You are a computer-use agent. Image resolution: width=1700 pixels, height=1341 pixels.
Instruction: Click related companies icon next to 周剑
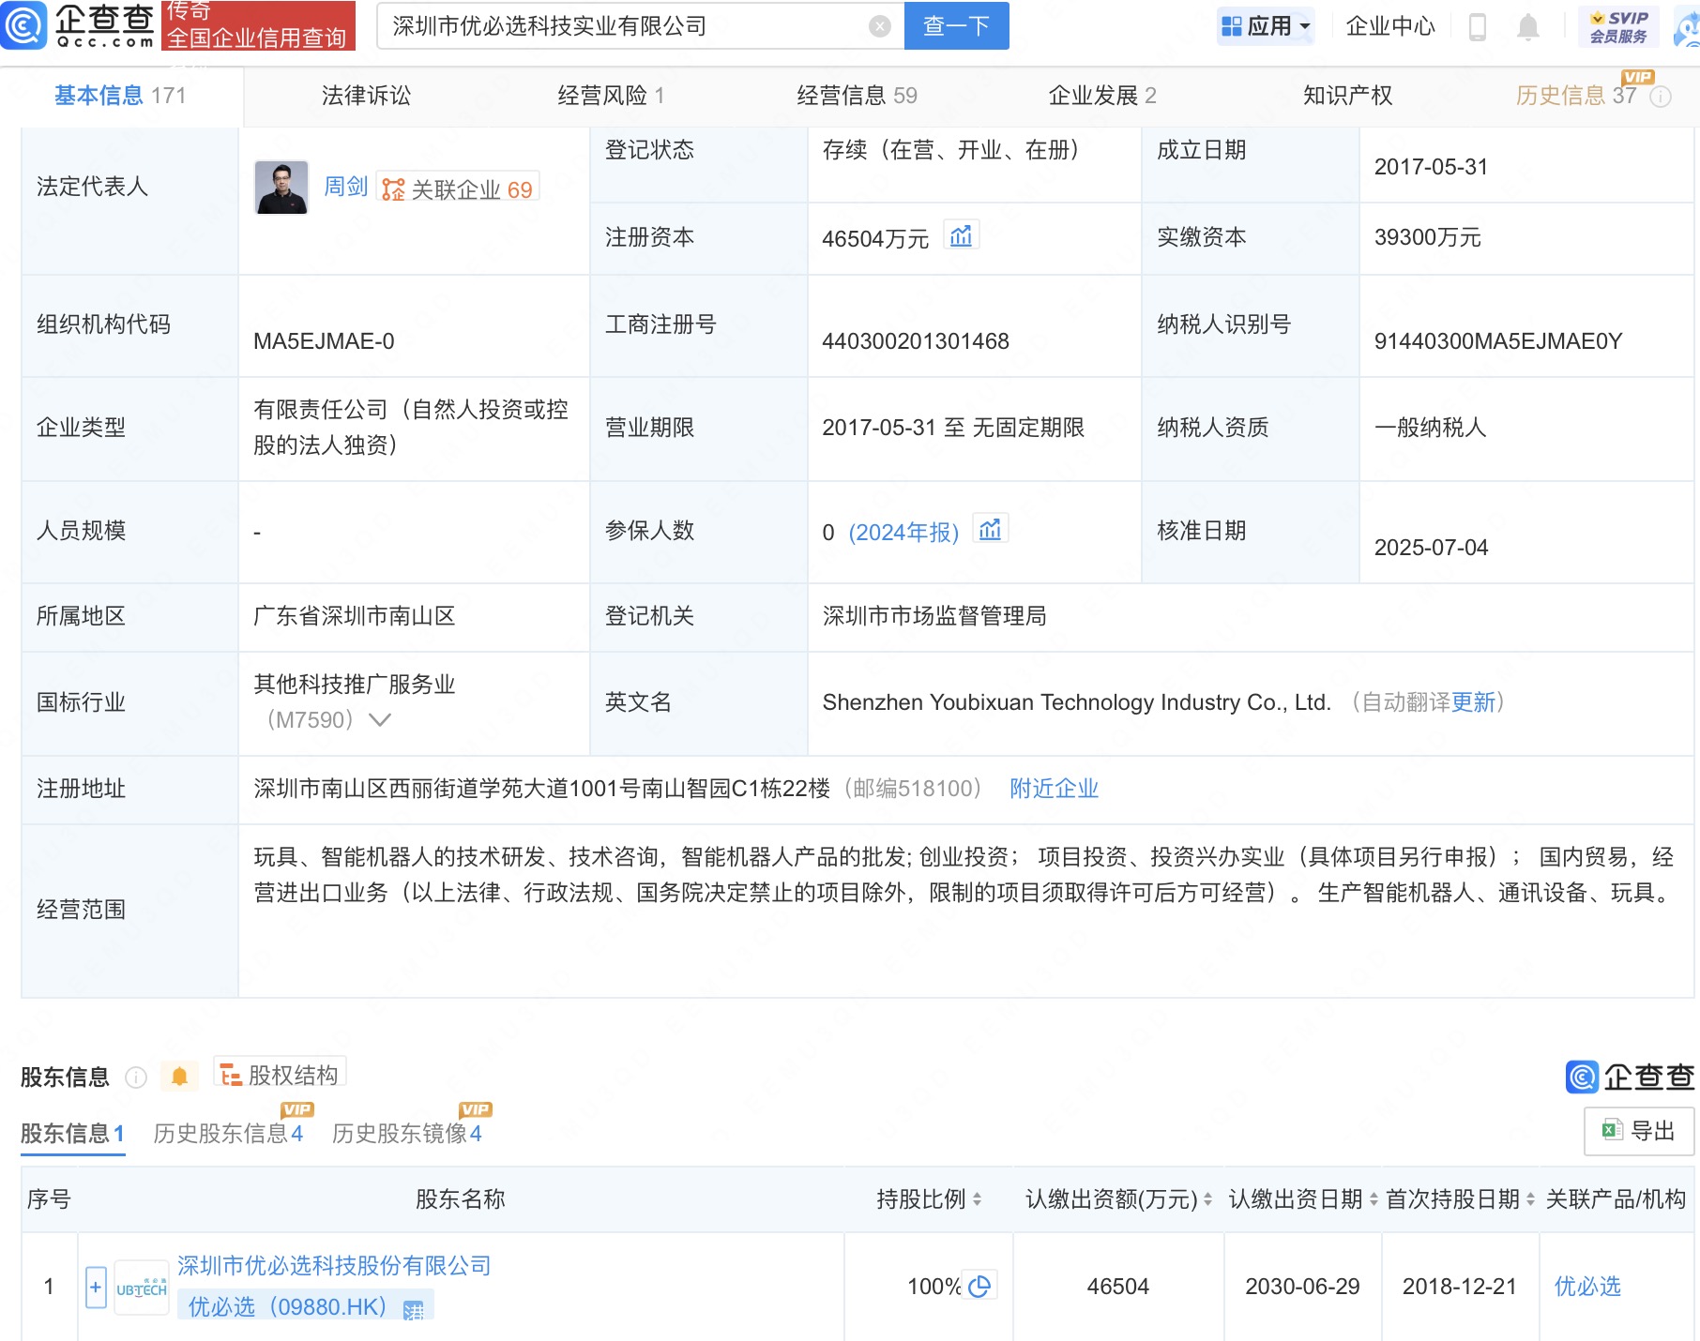coord(393,189)
